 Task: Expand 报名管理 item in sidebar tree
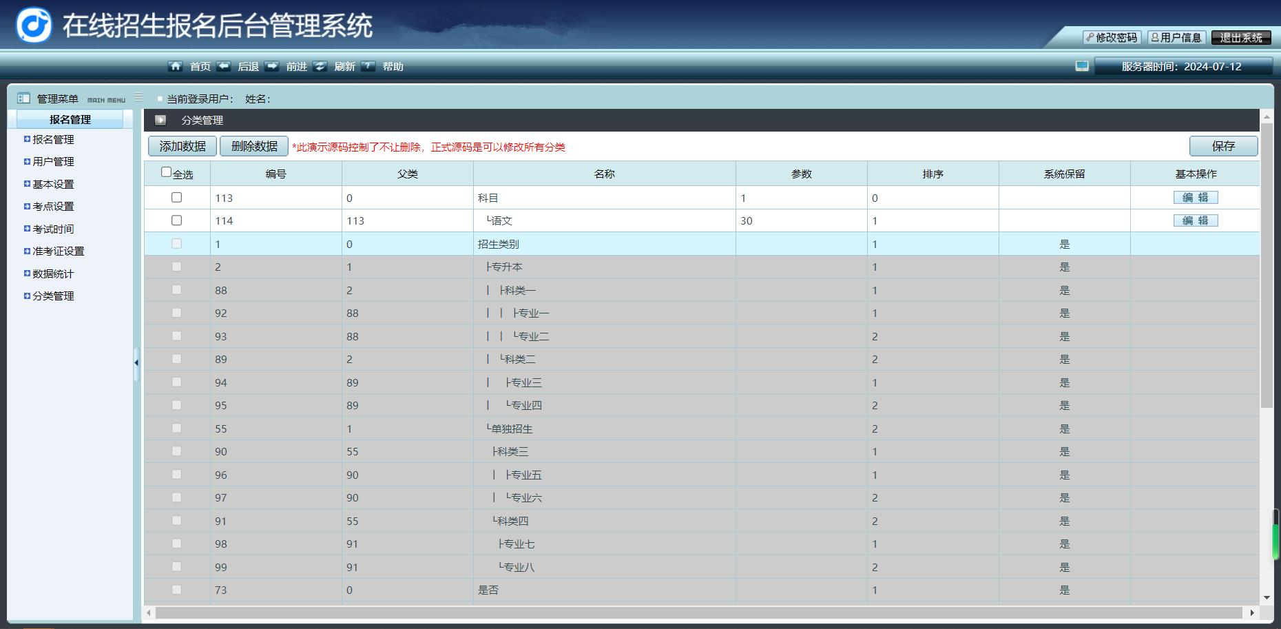[x=27, y=139]
